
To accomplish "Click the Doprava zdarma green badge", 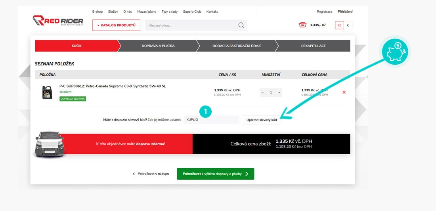I will 73,99.
